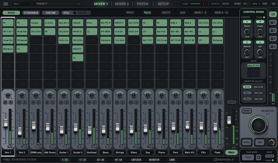Click CLEAR to clear all solos

tap(269, 156)
